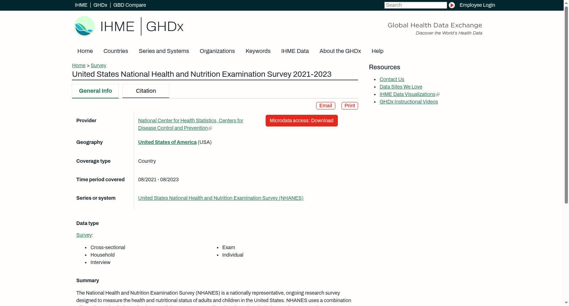
Task: Click the 'Interview' list item
Action: (100, 262)
